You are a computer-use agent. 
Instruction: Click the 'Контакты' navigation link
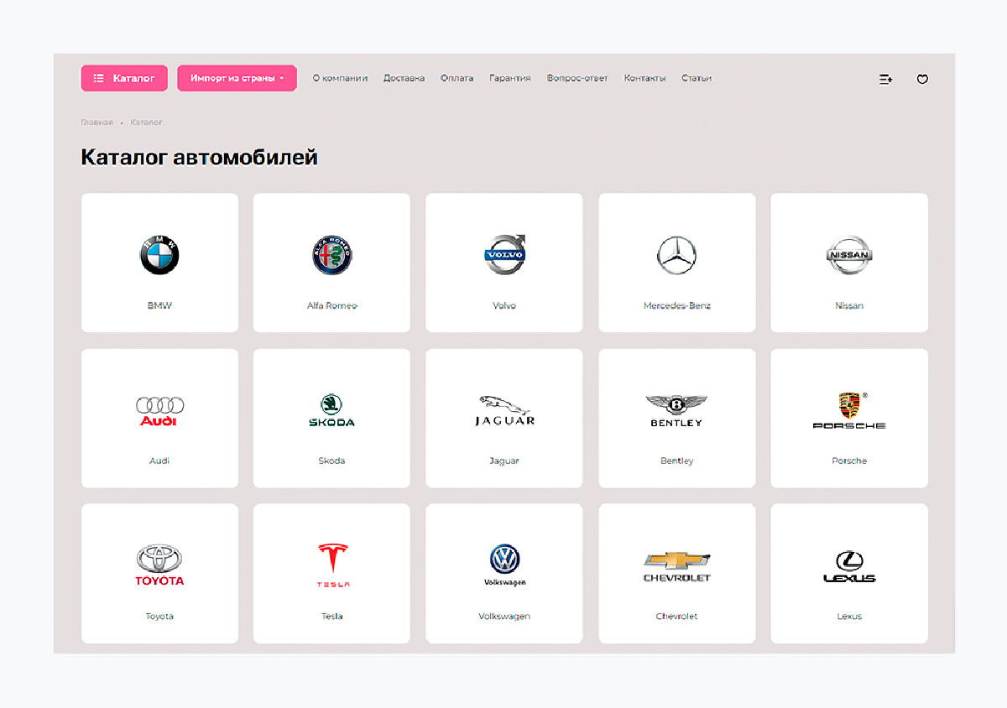(644, 78)
